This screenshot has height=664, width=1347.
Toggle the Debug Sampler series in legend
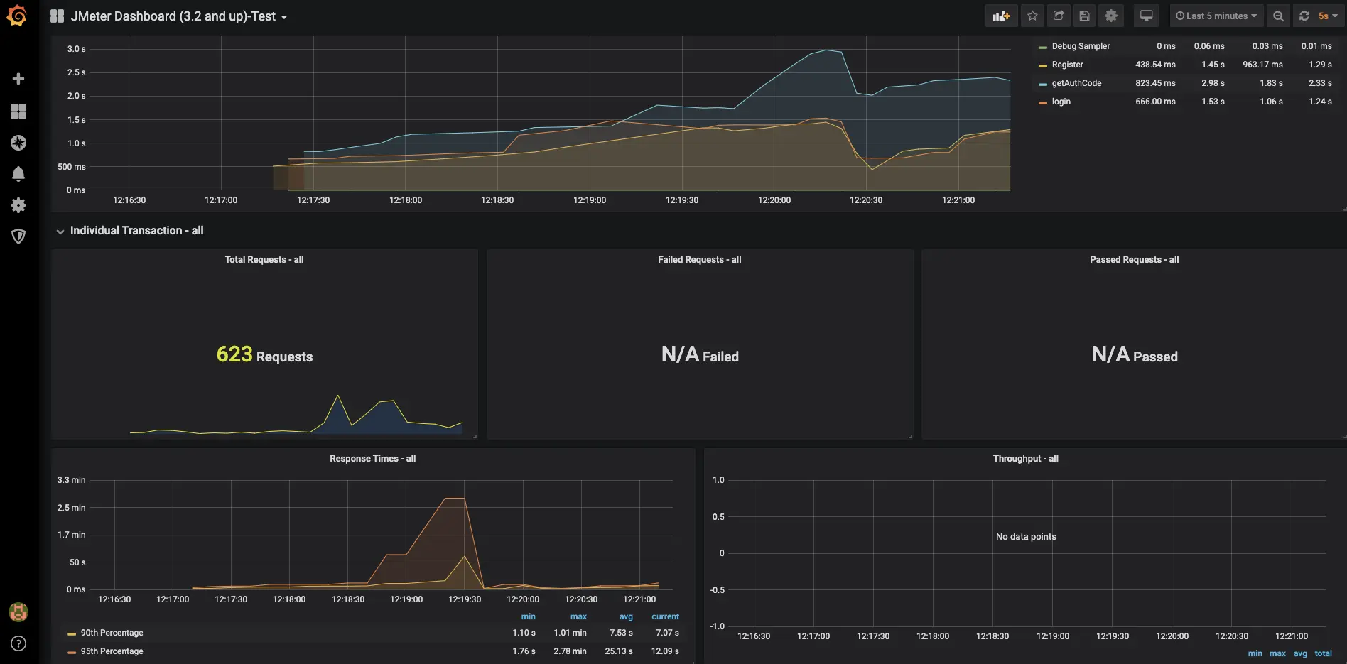coord(1081,46)
